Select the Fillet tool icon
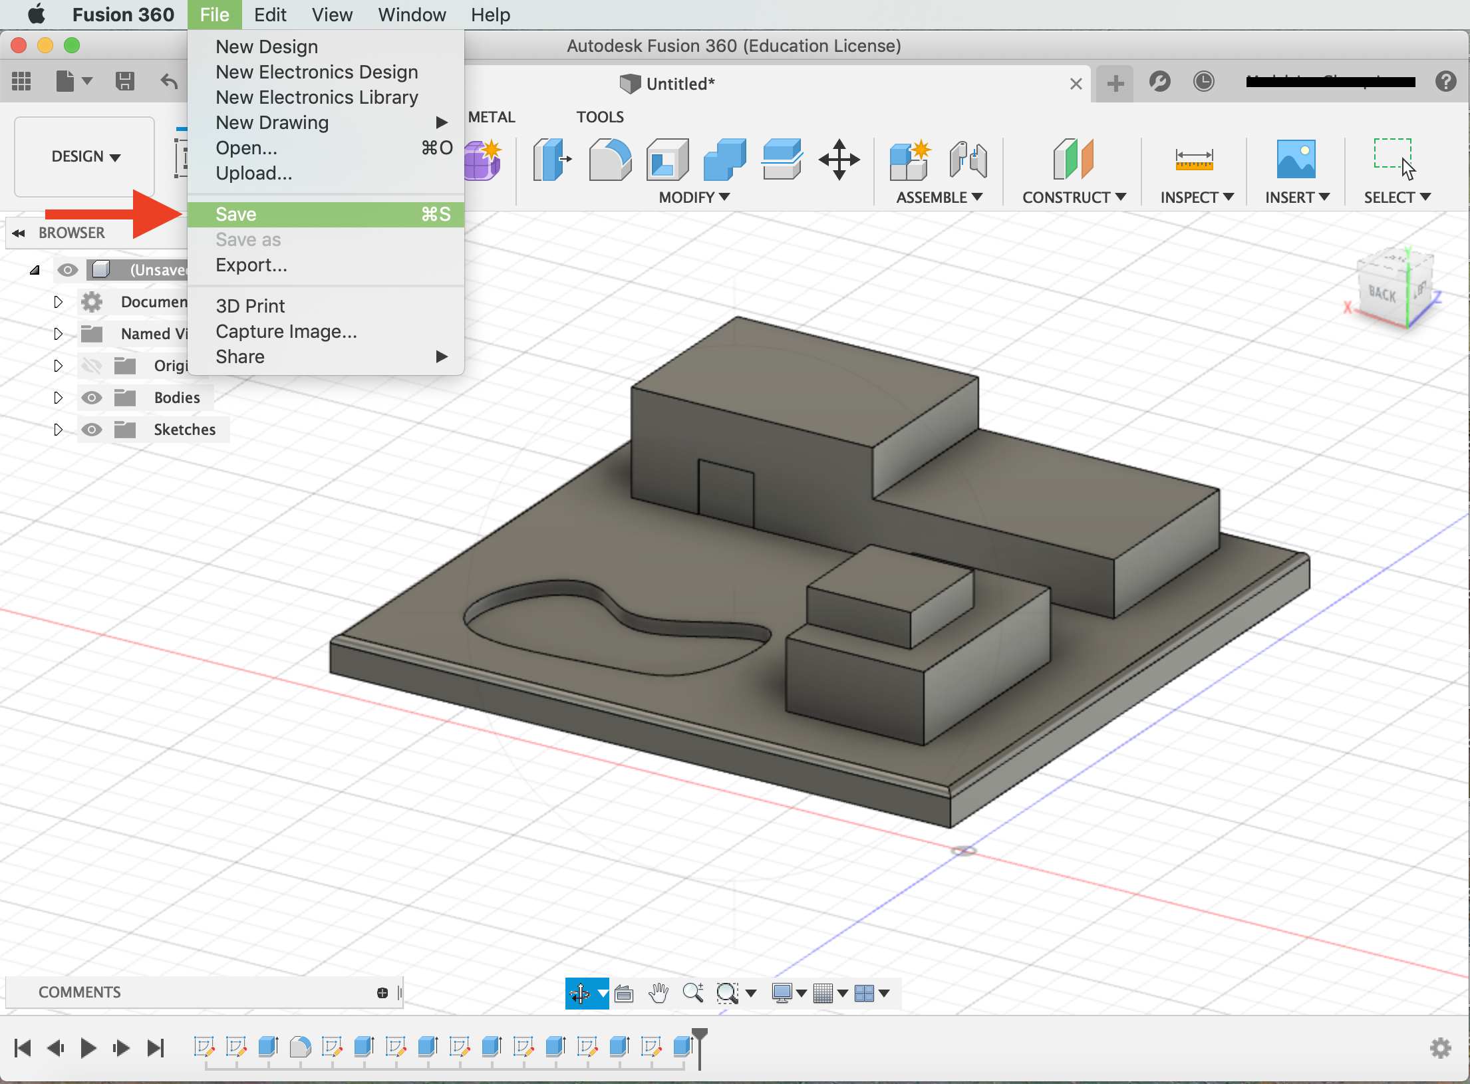The image size is (1470, 1084). pyautogui.click(x=610, y=160)
